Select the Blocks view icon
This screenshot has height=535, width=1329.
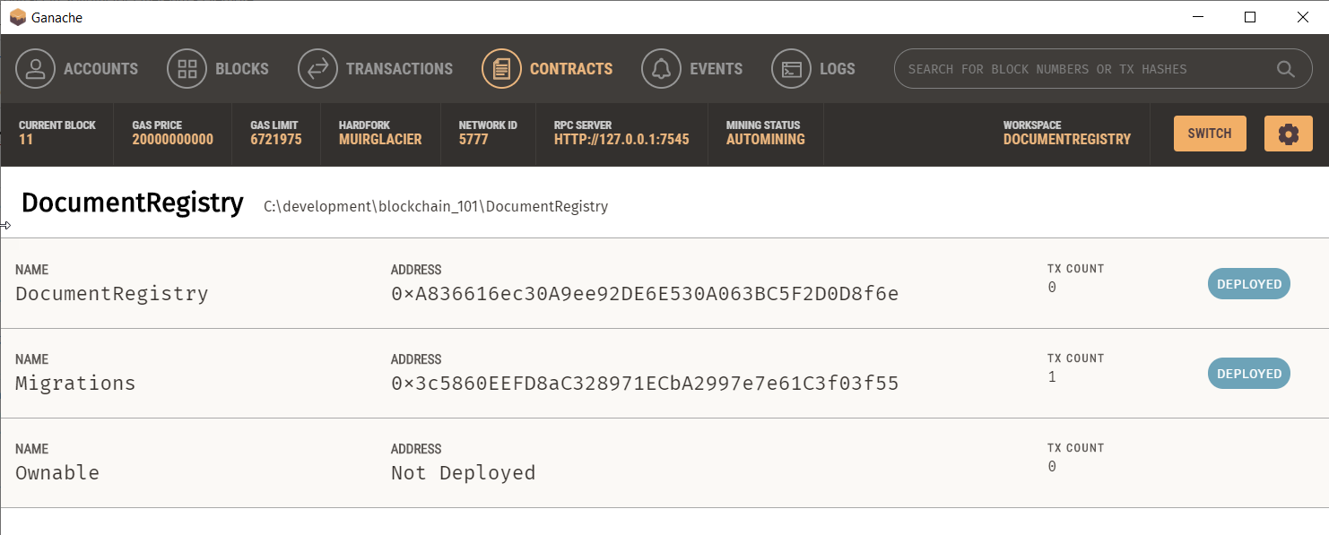click(187, 68)
